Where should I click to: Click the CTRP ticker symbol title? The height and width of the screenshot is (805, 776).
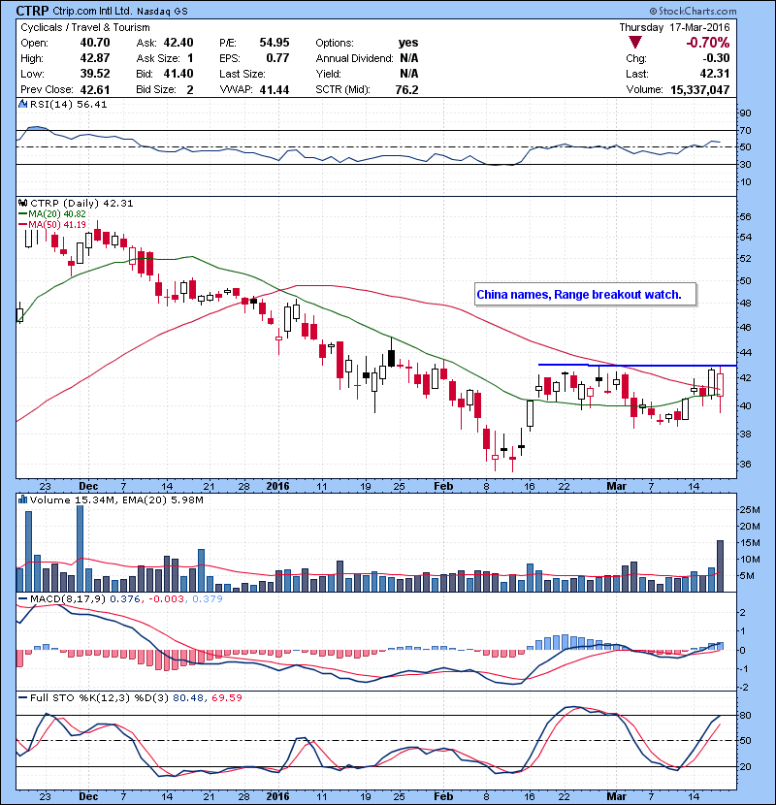32,11
